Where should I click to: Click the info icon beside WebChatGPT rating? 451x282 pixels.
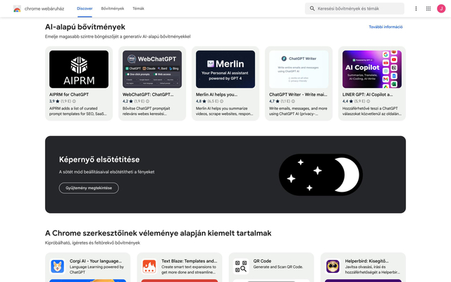[x=147, y=102]
